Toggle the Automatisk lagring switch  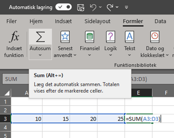click(63, 7)
